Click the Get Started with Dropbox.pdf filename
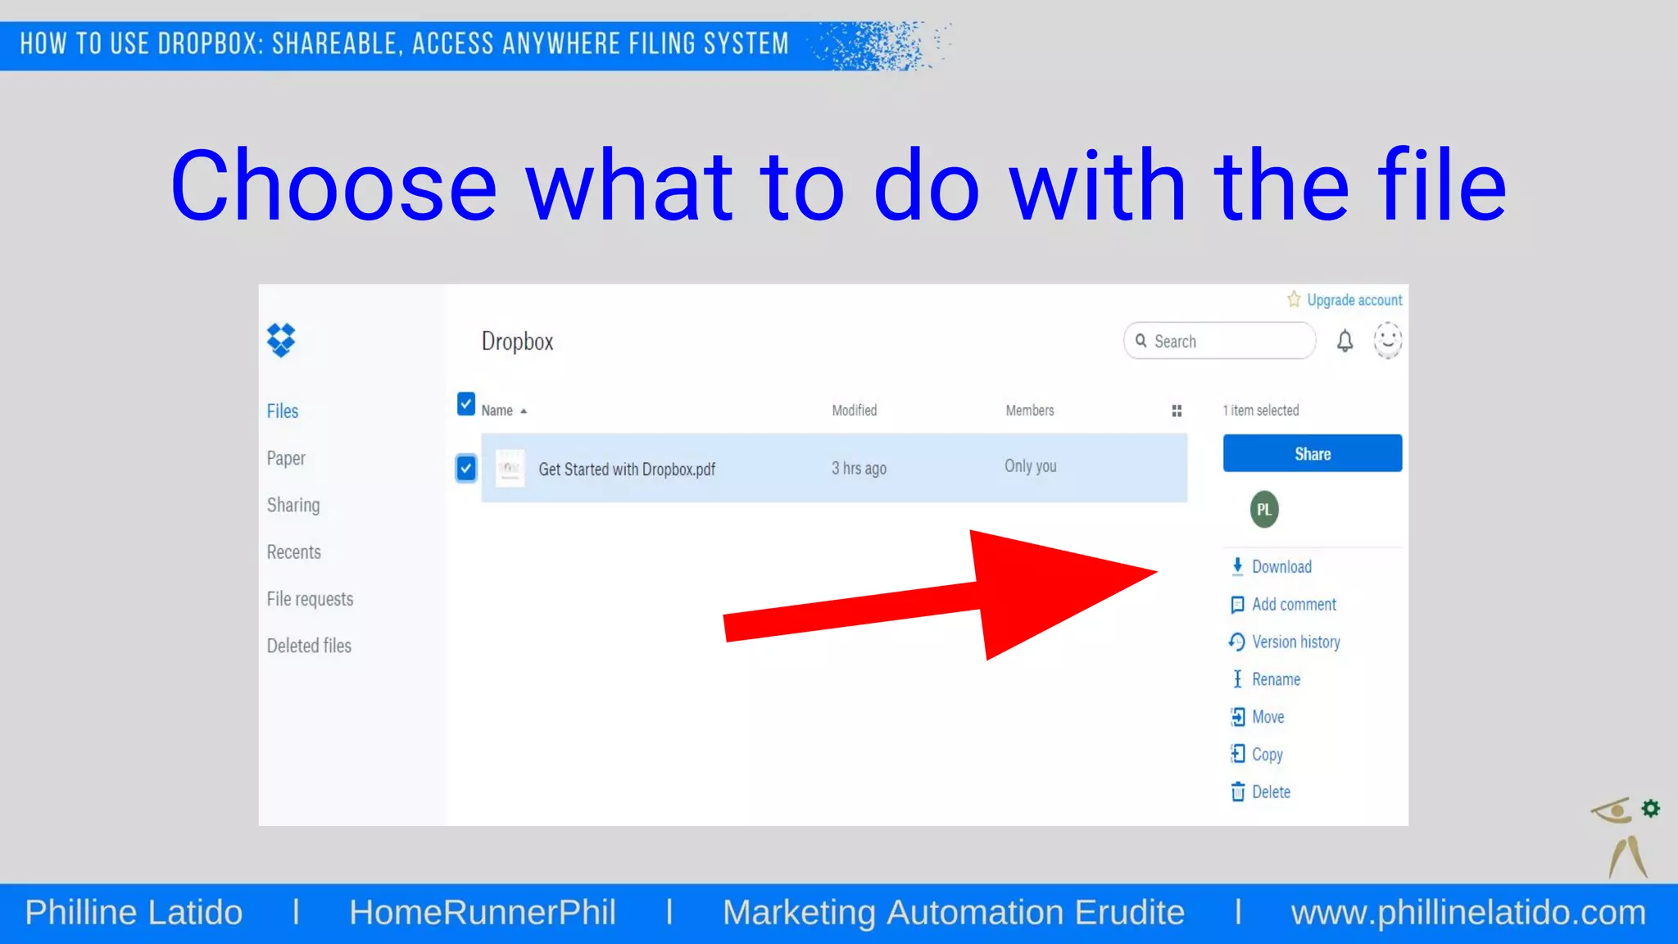The height and width of the screenshot is (944, 1678). [627, 469]
